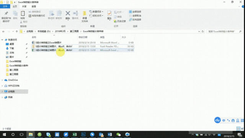Image resolution: width=245 pixels, height=138 pixels.
Task: Click the Back navigation arrow
Action: (x=3, y=31)
